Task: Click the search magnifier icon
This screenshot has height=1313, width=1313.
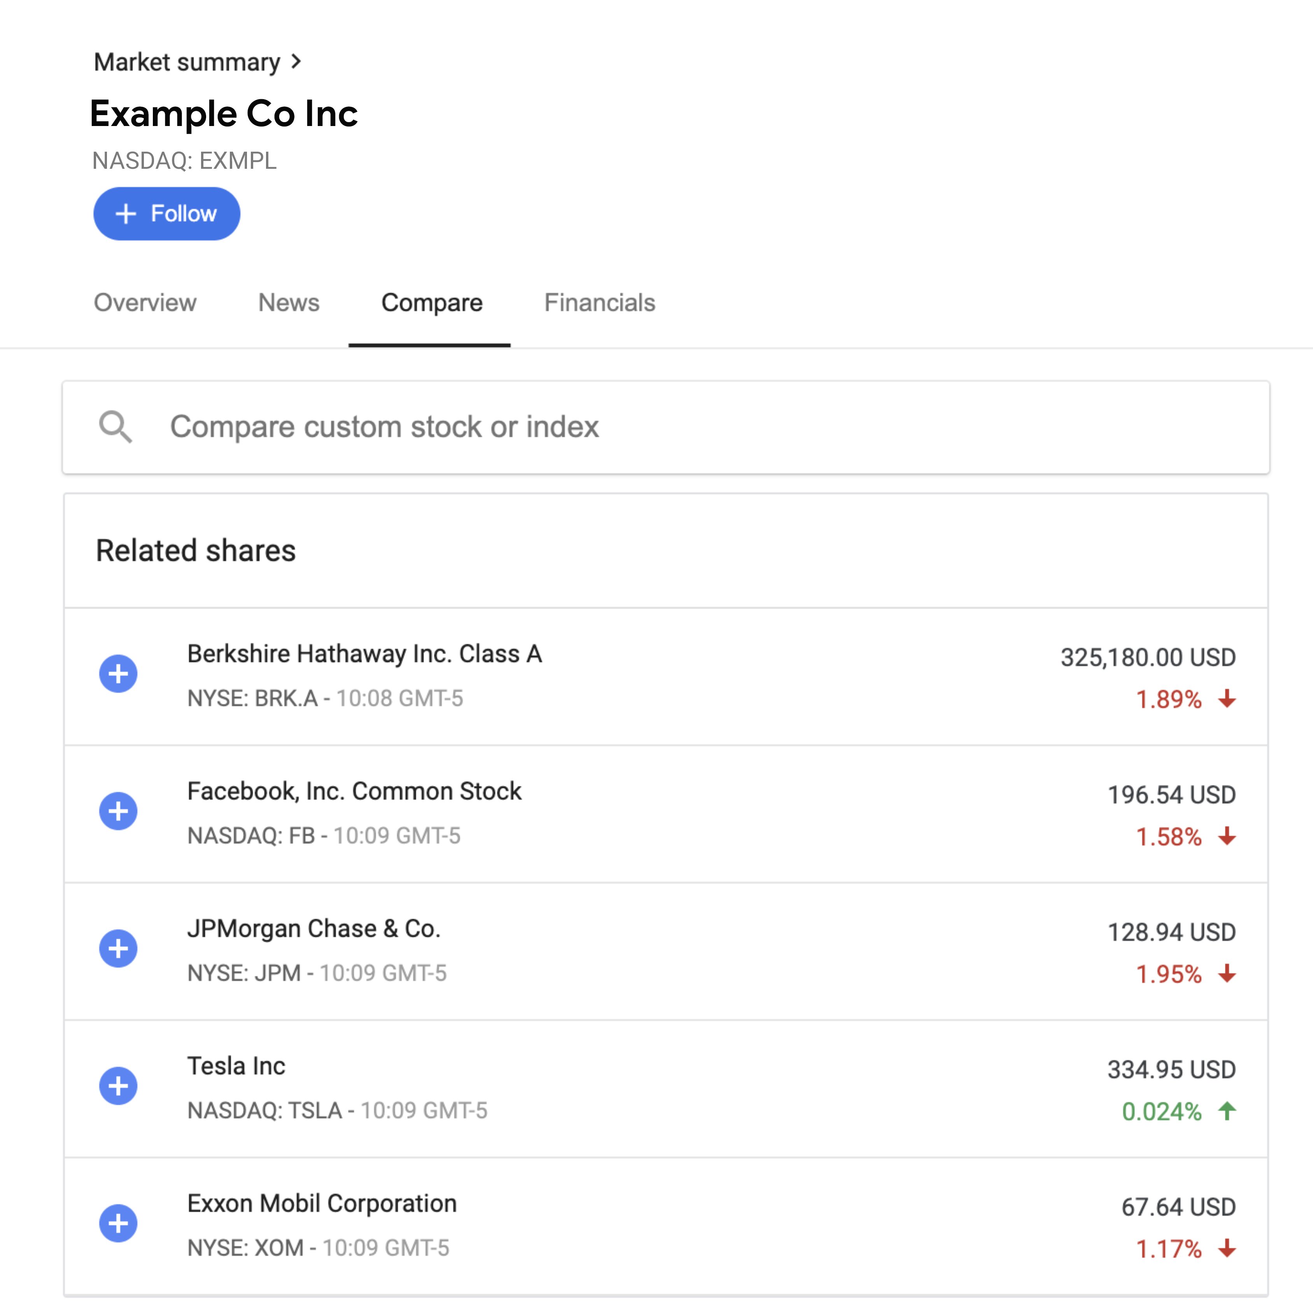Action: pyautogui.click(x=116, y=427)
